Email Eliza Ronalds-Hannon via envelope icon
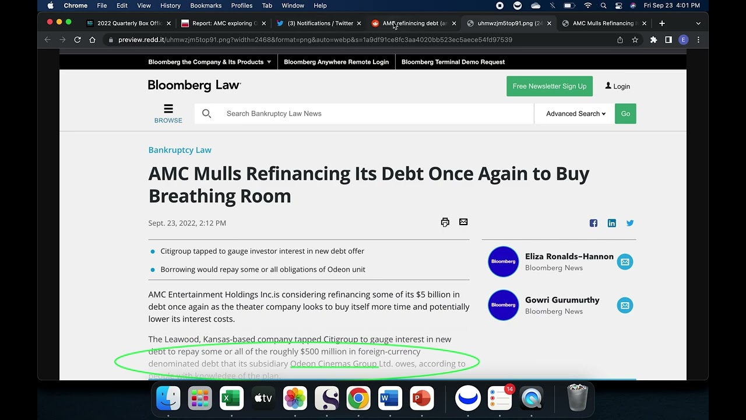The width and height of the screenshot is (746, 420). pos(625,262)
